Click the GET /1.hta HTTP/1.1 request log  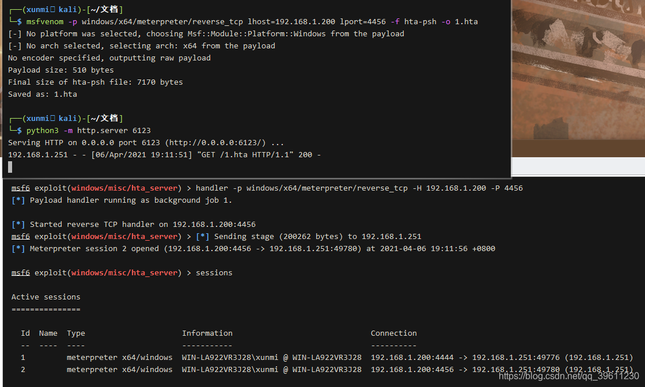pyautogui.click(x=245, y=155)
